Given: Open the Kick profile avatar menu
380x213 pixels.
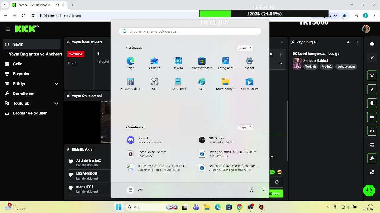Looking at the screenshot, I should 366,29.
